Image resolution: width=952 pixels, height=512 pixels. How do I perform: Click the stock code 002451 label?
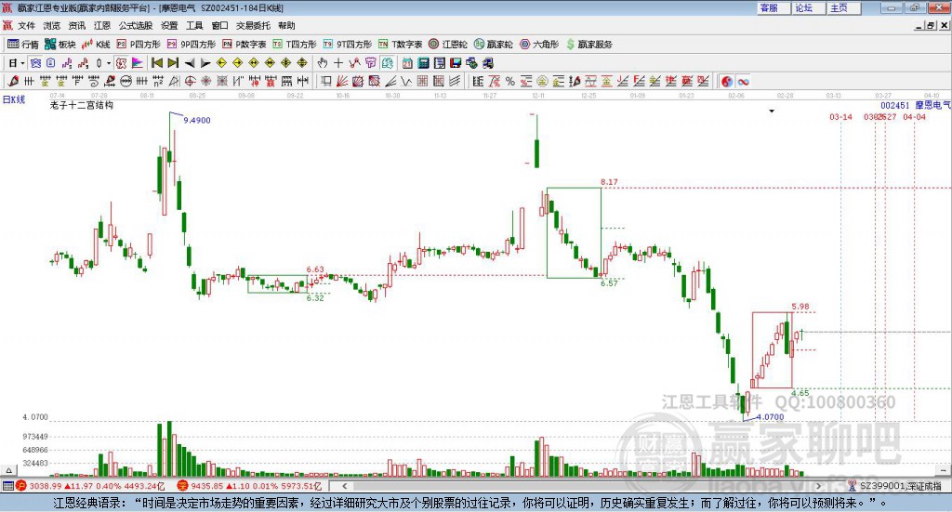[x=895, y=106]
